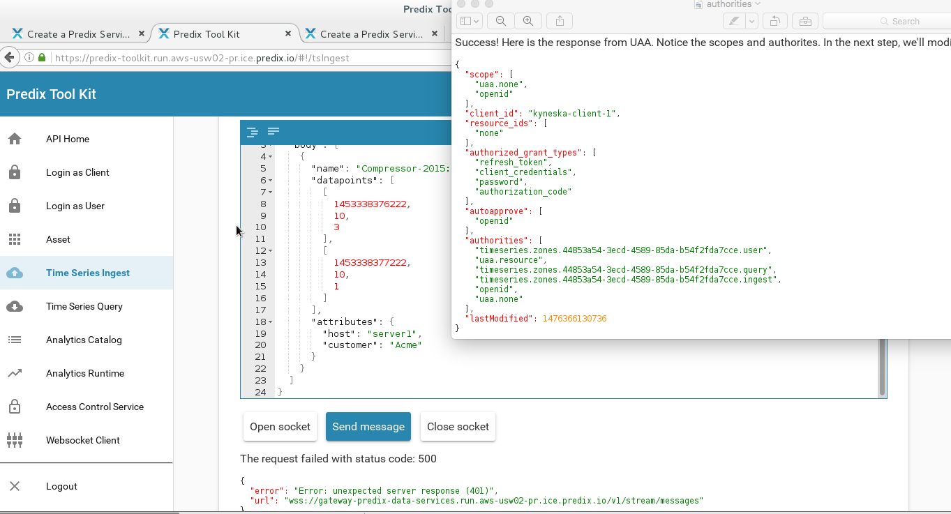Click the padlock icon beside Login as Client
This screenshot has width=951, height=514.
click(15, 172)
